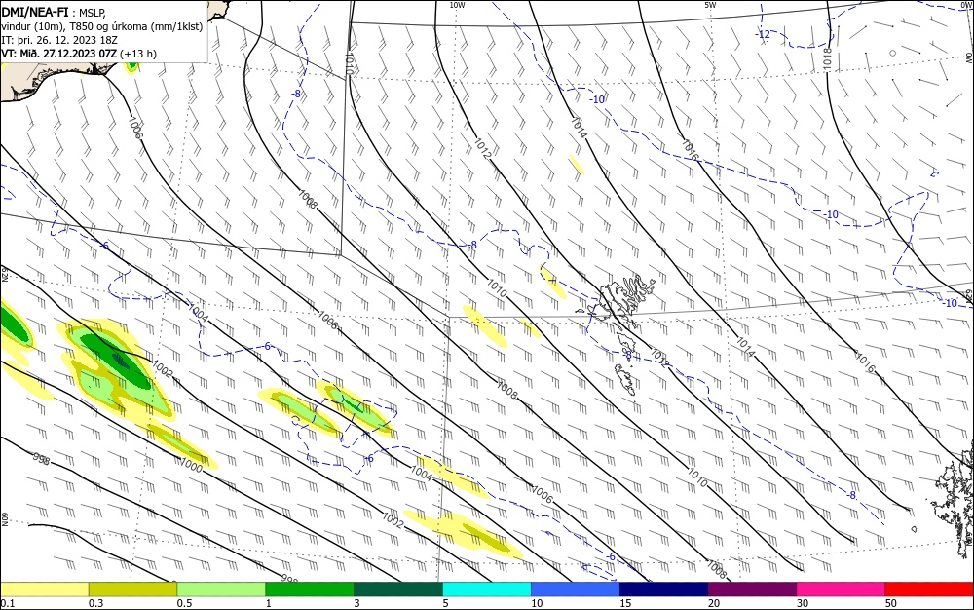The image size is (974, 610).
Task: Click the navy 15 mm legend band
Action: pos(664,590)
